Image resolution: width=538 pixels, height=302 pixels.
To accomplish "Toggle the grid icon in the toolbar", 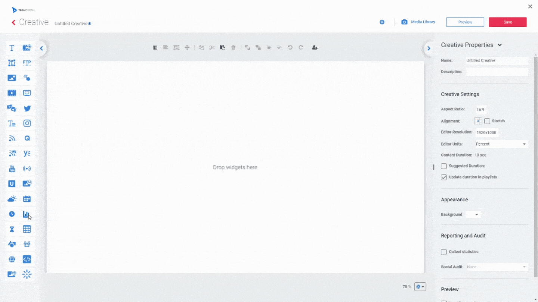I will tap(155, 47).
